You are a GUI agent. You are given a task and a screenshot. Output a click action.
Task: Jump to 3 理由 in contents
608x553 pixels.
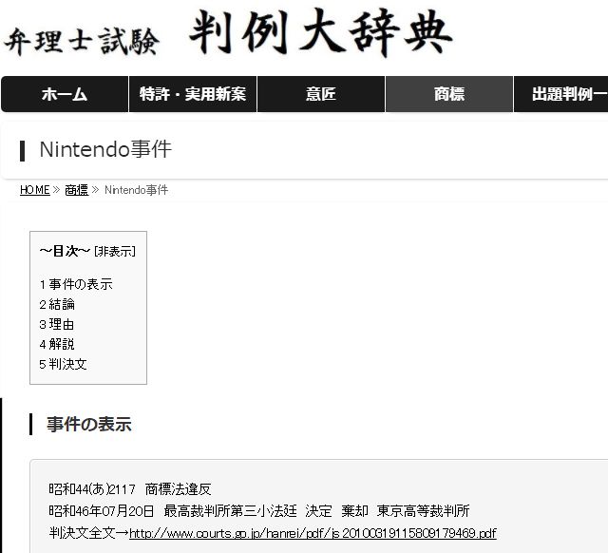tap(57, 324)
